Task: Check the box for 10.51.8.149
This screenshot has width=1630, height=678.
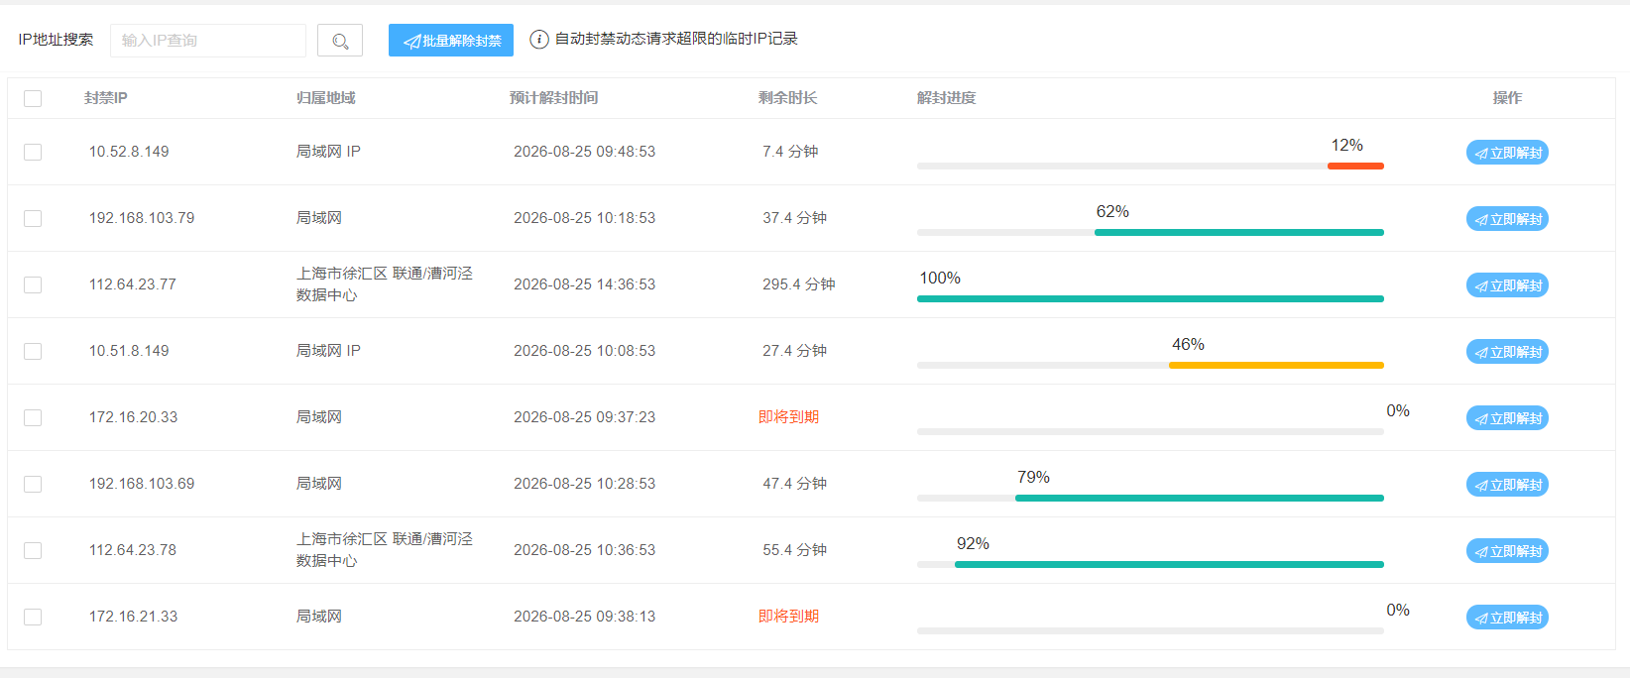Action: (x=33, y=351)
